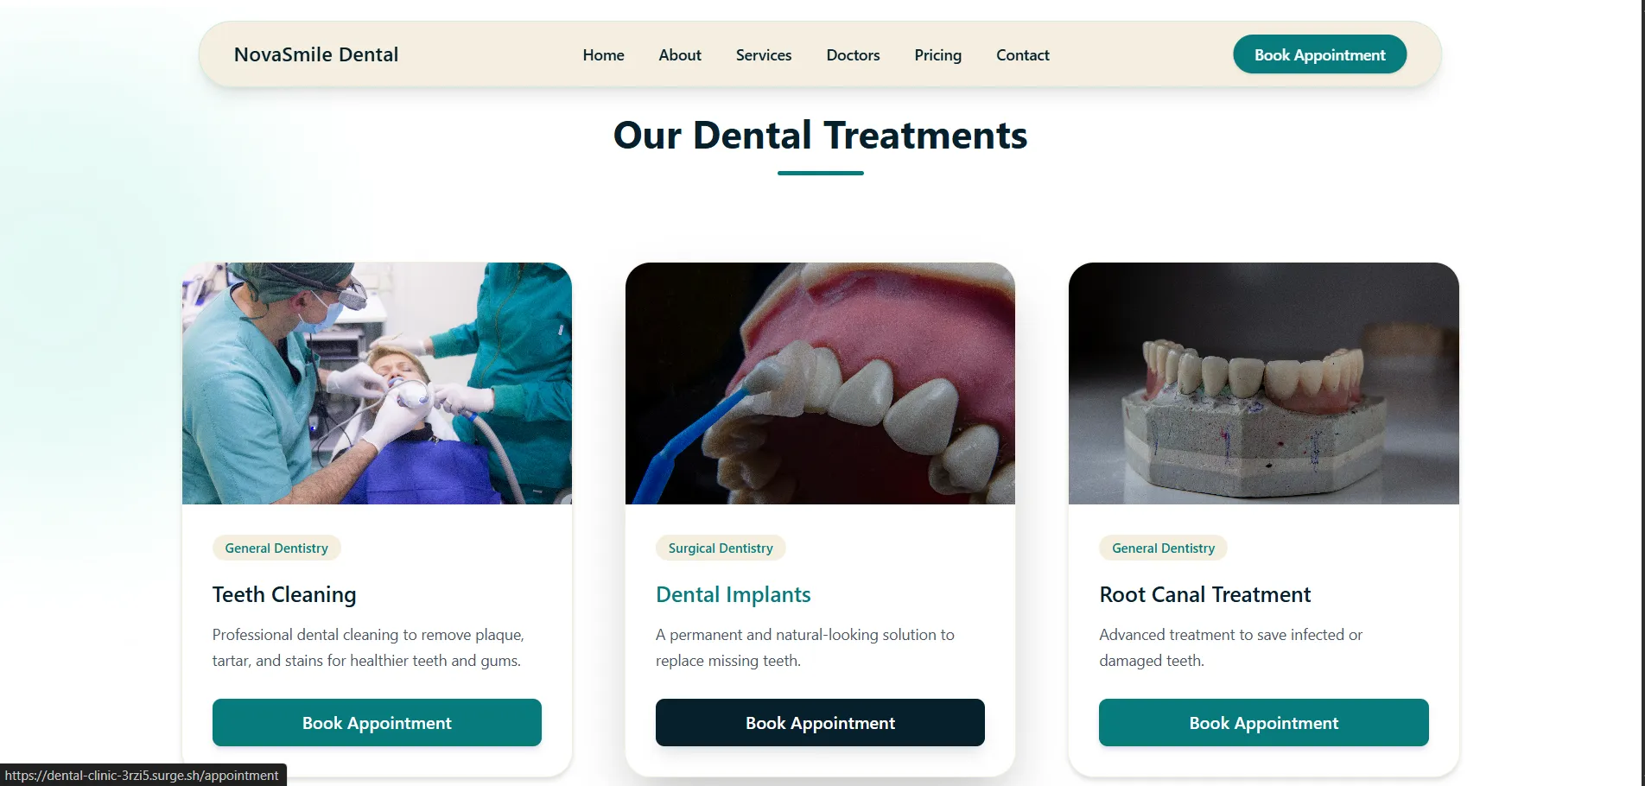Open the Root Canal dentures cast photo
This screenshot has width=1645, height=786.
click(1263, 383)
